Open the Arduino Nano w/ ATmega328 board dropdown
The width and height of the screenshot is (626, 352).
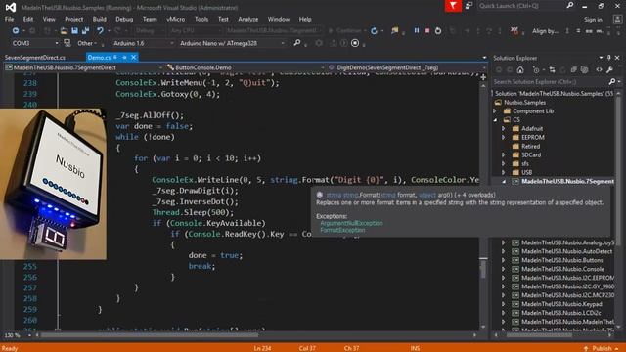point(232,43)
